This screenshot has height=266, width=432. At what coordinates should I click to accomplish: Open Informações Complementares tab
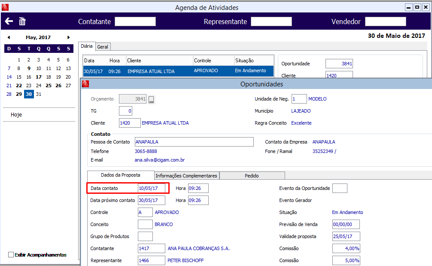coord(186,176)
